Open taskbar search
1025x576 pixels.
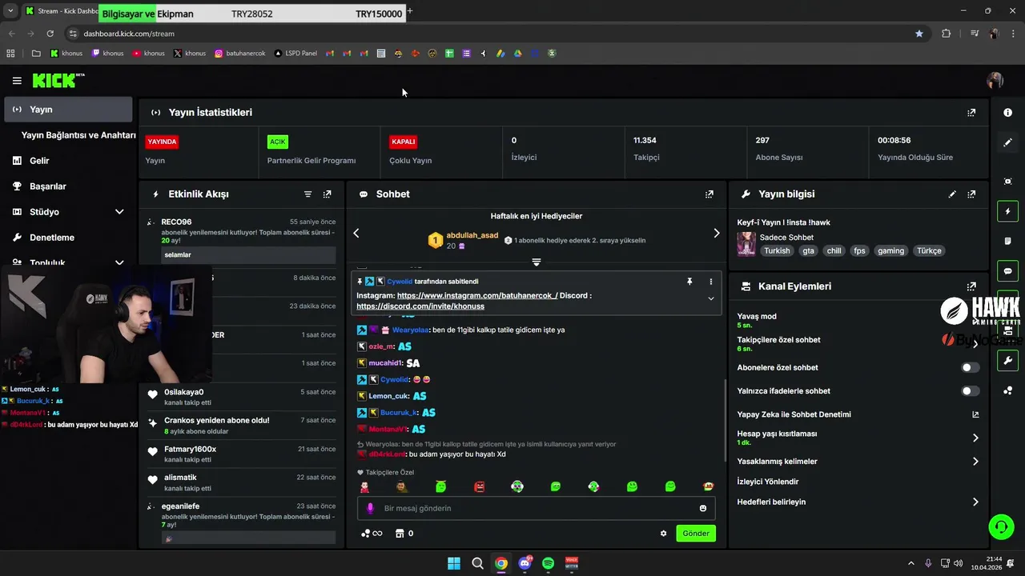coord(477,563)
